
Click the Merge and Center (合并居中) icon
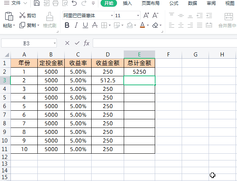[228, 17]
